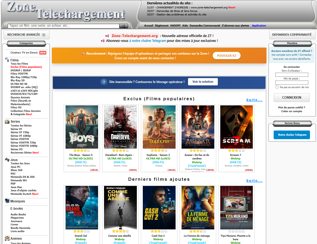Click the star rating under Scream 7
The image size is (317, 244).
236,151
